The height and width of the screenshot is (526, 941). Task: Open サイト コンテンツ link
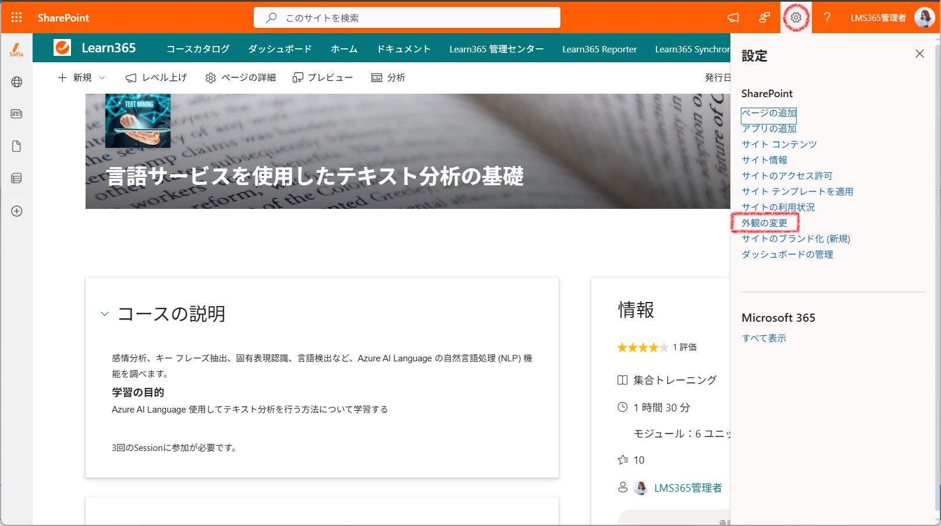779,144
